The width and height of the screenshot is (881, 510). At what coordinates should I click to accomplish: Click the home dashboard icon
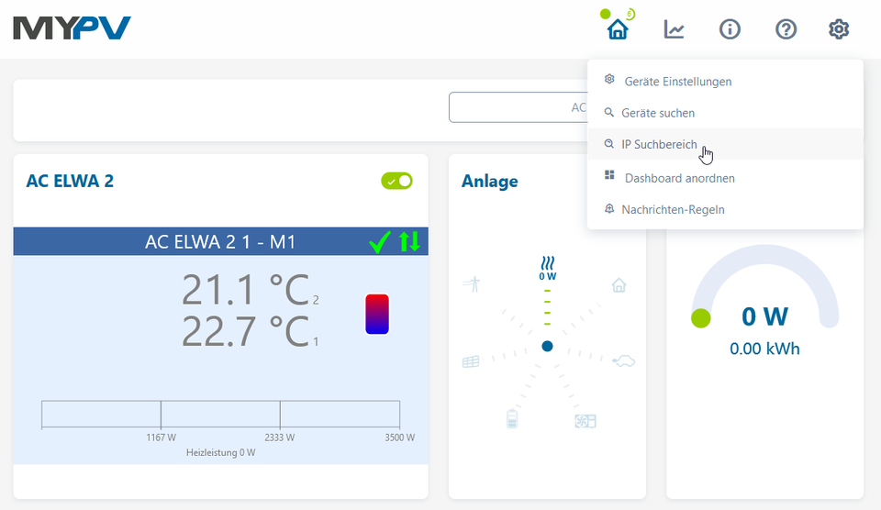point(619,29)
